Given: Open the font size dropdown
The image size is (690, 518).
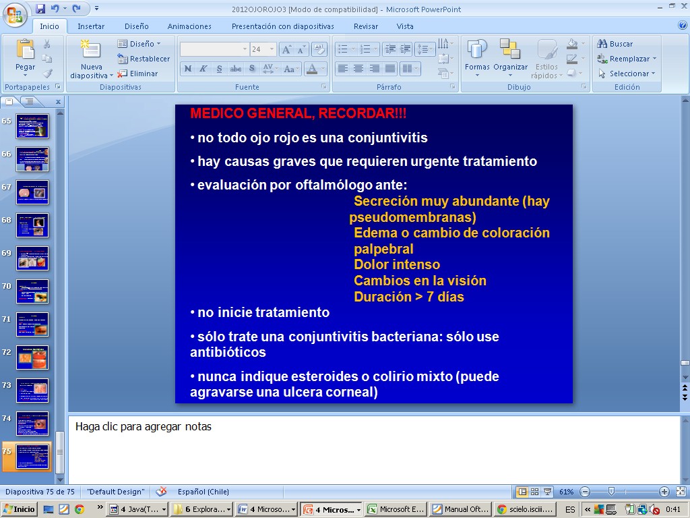Looking at the screenshot, I should [x=272, y=49].
